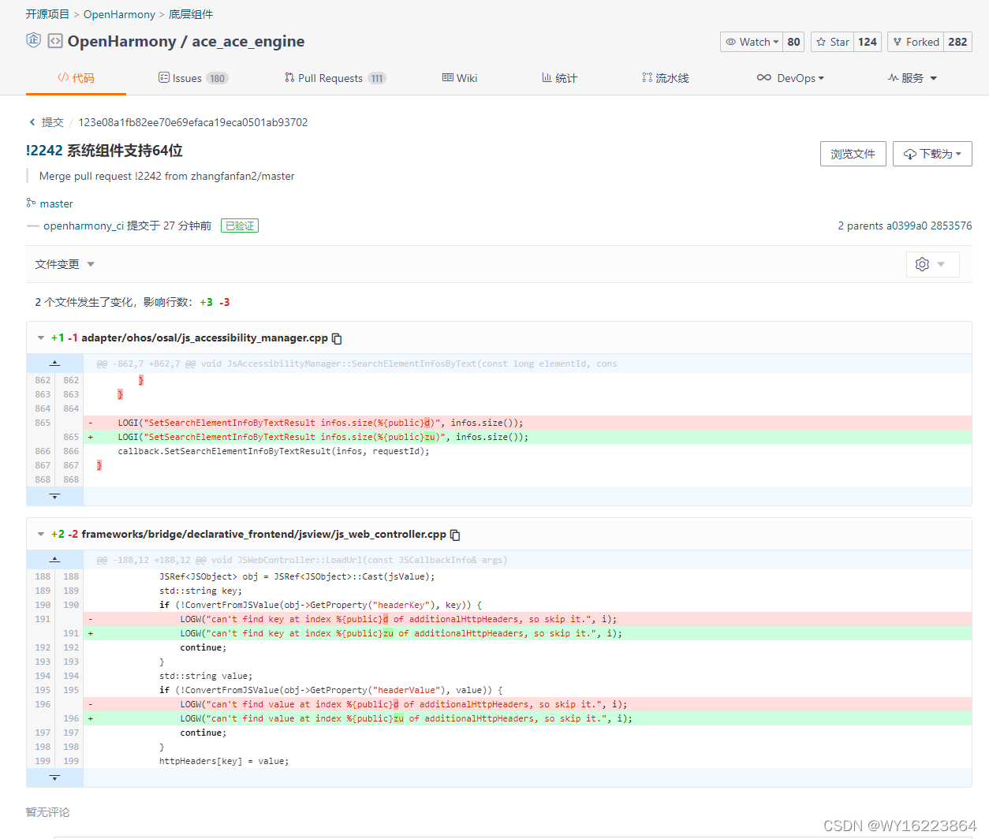Open the Issues tab
This screenshot has height=839, width=989.
click(193, 78)
